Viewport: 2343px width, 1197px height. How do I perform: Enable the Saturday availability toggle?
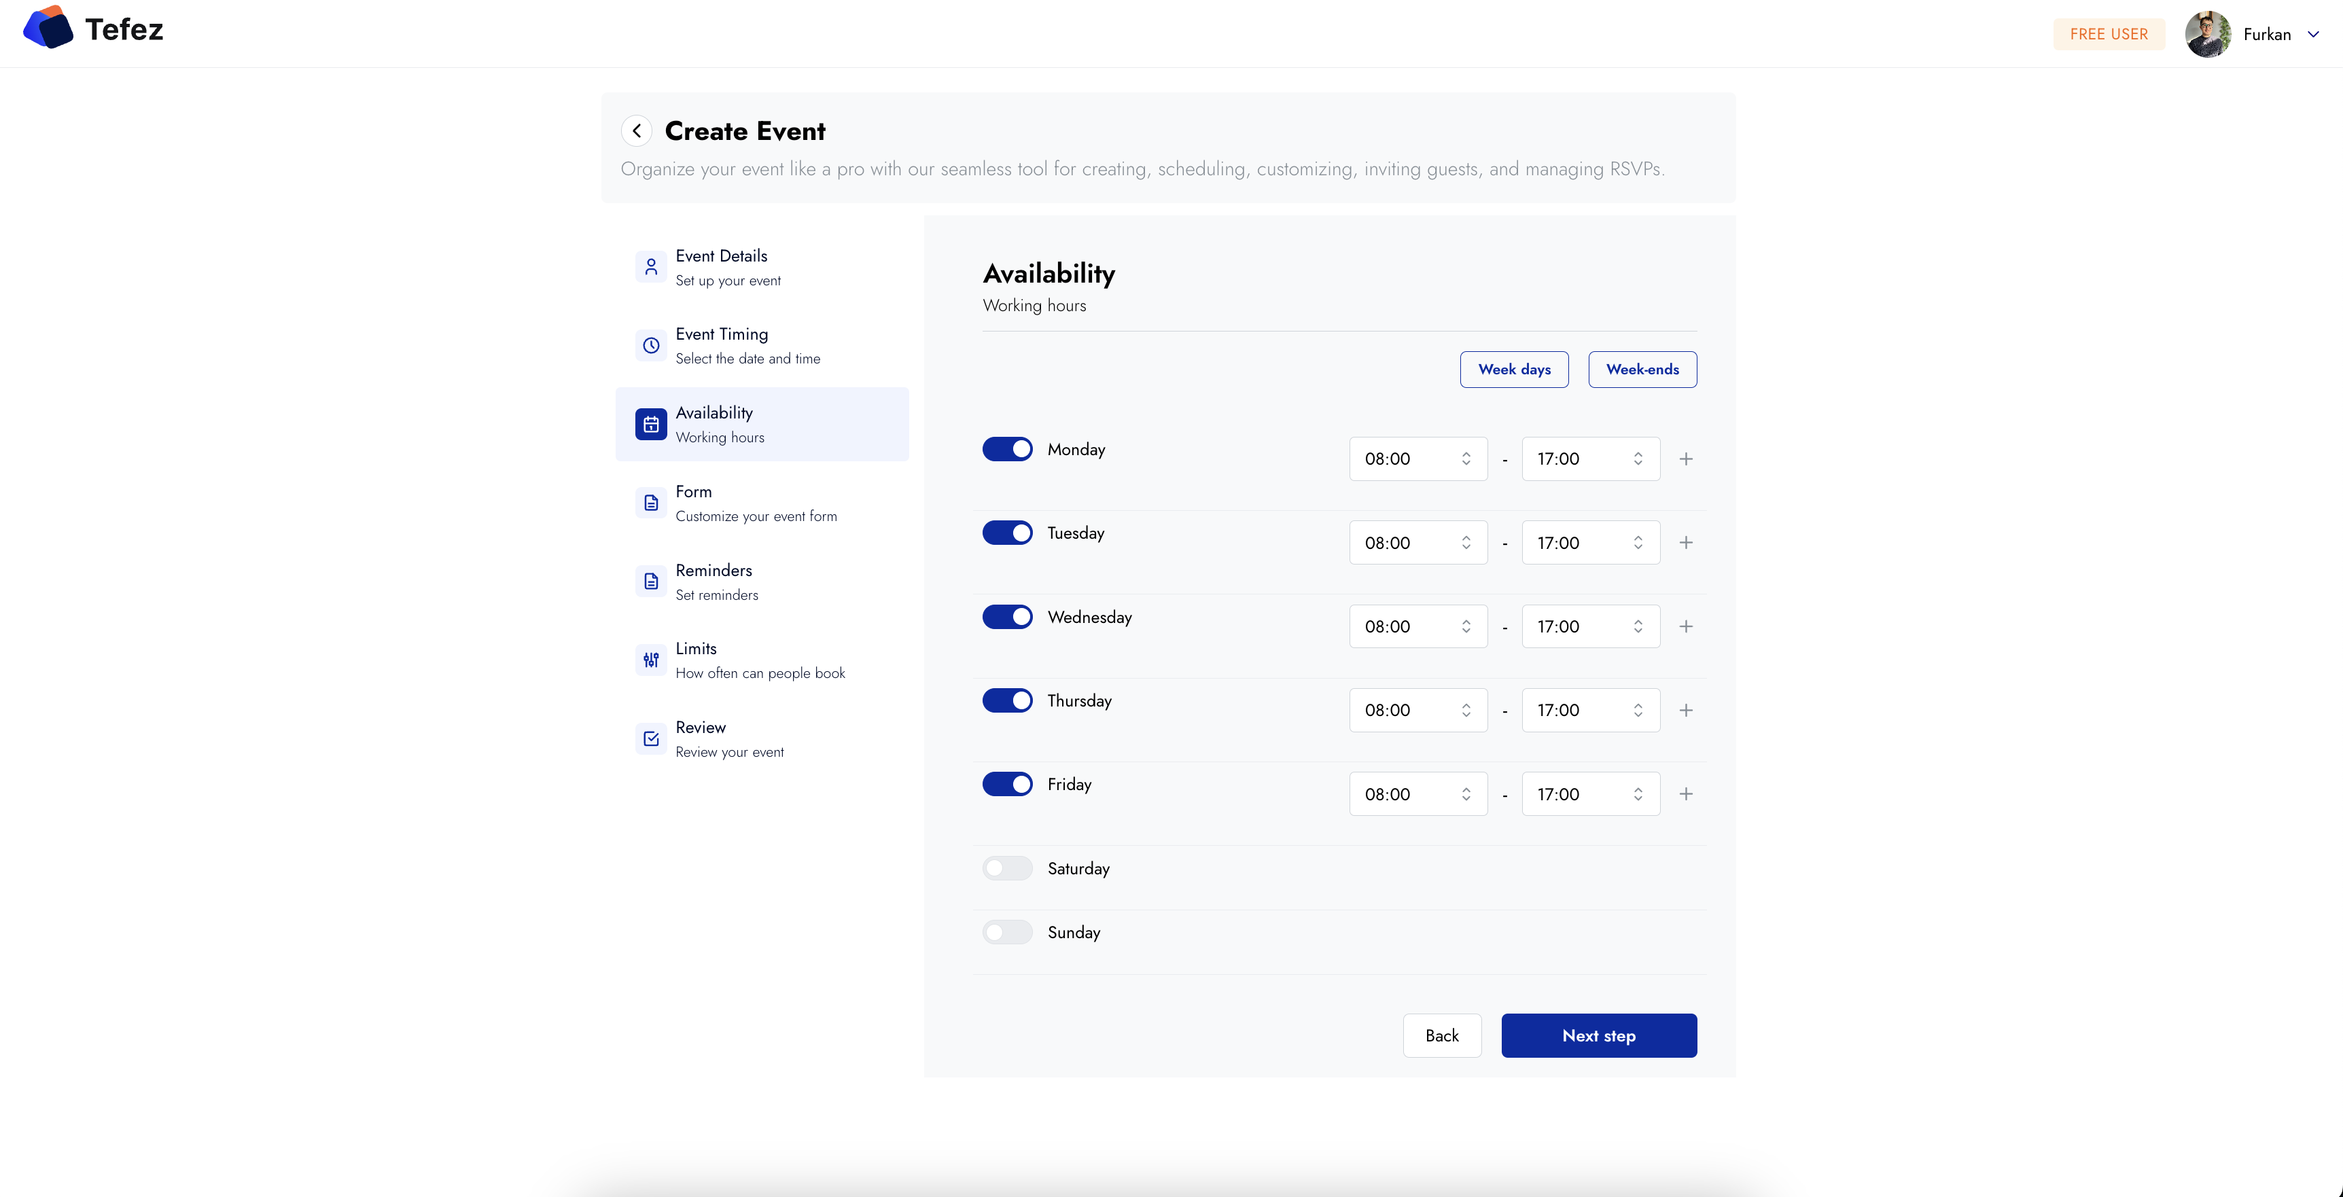point(1008,869)
